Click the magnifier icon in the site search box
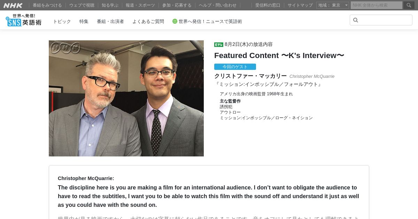Image resolution: width=418 pixels, height=219 pixels. [356, 20]
